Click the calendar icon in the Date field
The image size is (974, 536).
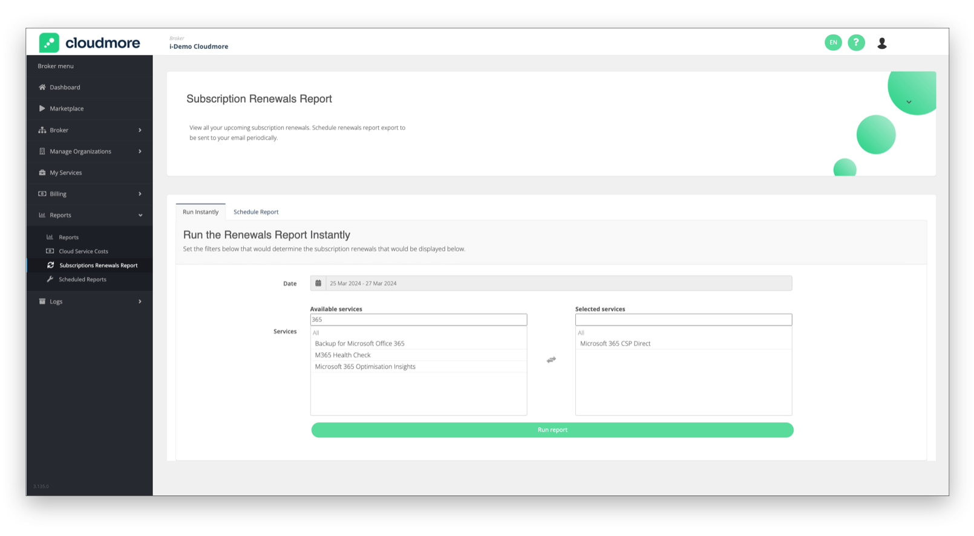point(318,283)
